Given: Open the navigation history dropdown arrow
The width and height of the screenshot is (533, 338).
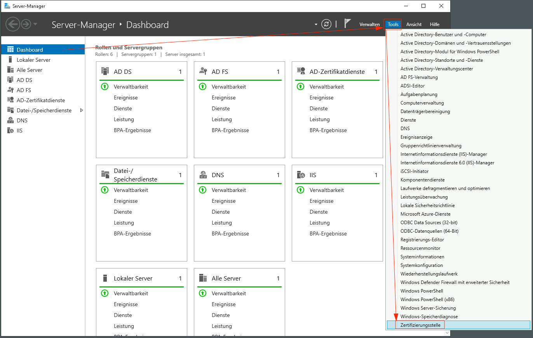Looking at the screenshot, I should pyautogui.click(x=35, y=24).
